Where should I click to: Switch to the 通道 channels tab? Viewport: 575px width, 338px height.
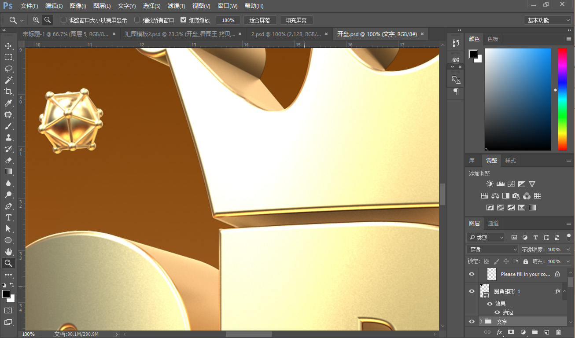pyautogui.click(x=493, y=224)
